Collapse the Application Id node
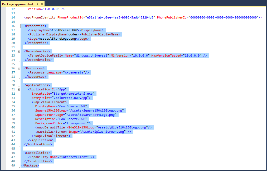The image size is (267, 171). click(18, 89)
